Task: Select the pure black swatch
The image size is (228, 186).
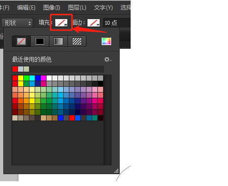Action: (100, 84)
